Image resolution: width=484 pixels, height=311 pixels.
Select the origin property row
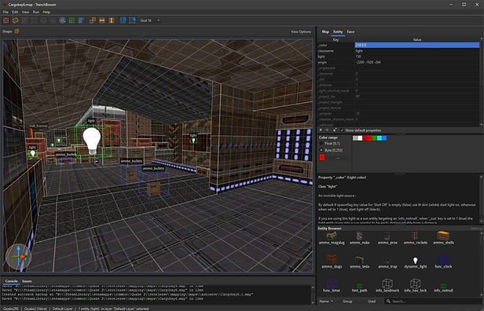point(398,62)
